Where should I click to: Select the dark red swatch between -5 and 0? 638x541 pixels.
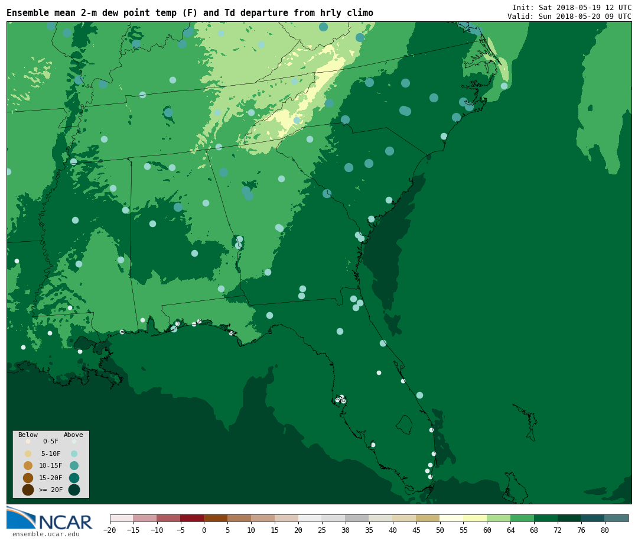192,518
